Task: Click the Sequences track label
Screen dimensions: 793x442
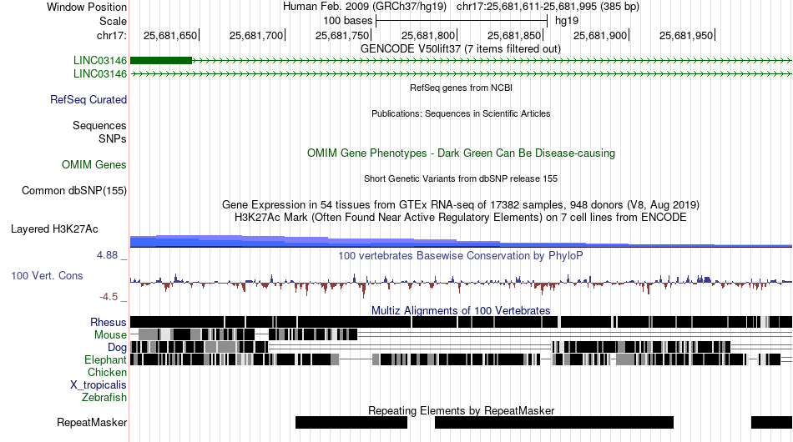Action: [x=99, y=125]
